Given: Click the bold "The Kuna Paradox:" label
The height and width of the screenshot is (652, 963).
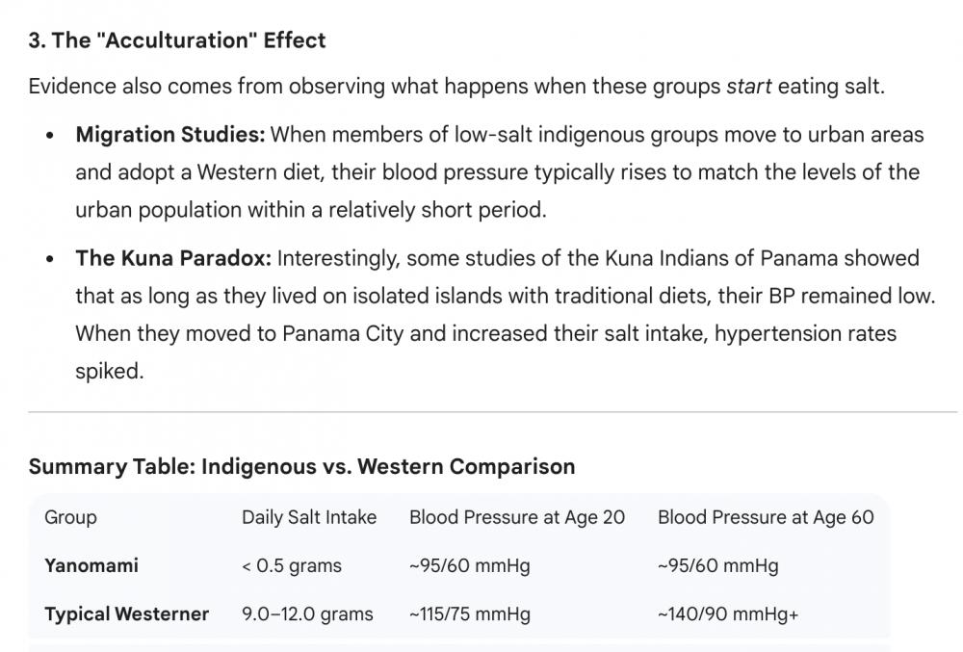Looking at the screenshot, I should point(173,258).
